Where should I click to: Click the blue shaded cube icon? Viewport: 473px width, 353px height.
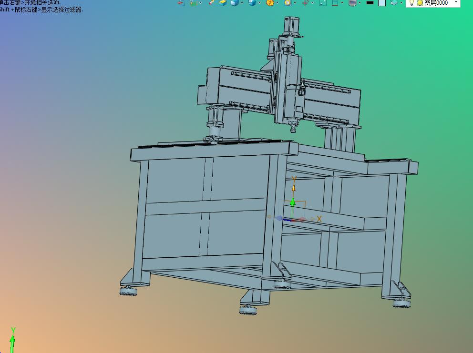pyautogui.click(x=235, y=3)
